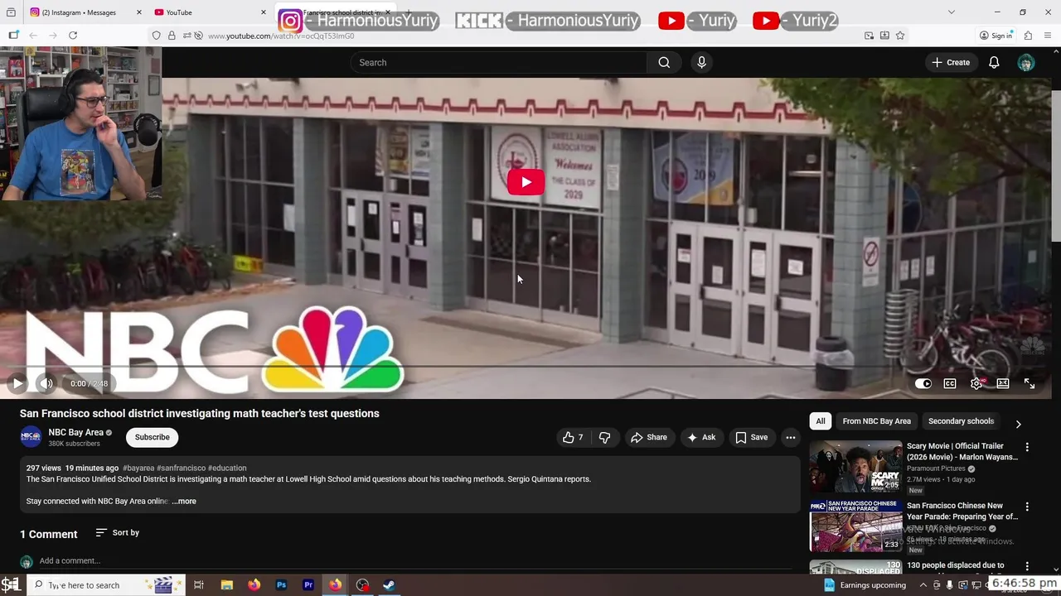Open Chinese New Year Parade thumbnail

856,526
